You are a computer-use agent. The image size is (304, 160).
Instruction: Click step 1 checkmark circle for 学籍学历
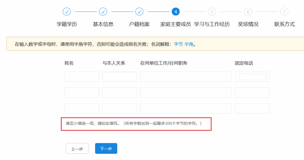point(67,12)
